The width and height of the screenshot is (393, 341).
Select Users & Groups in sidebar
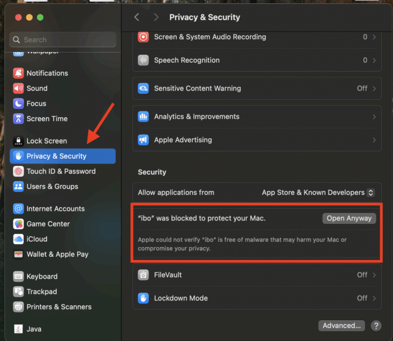[x=63, y=187]
